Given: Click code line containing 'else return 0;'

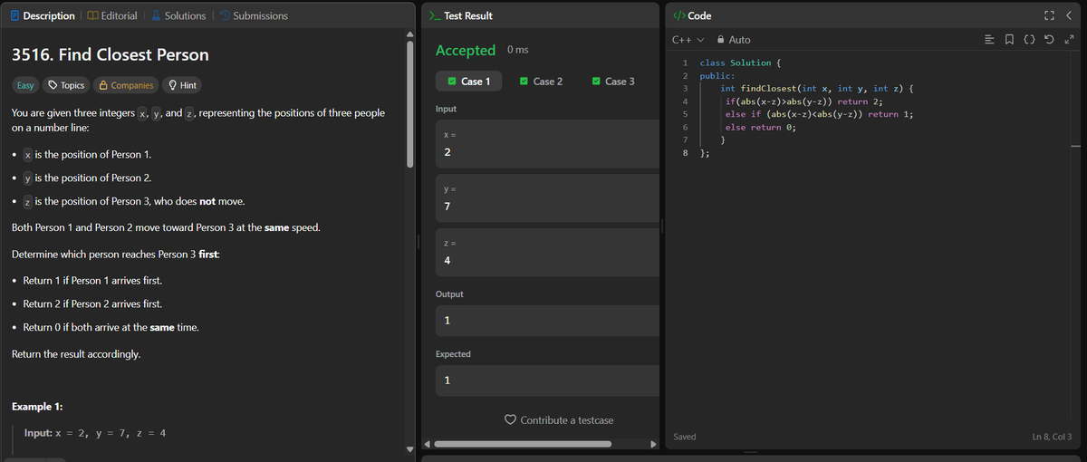Looking at the screenshot, I should [x=761, y=128].
